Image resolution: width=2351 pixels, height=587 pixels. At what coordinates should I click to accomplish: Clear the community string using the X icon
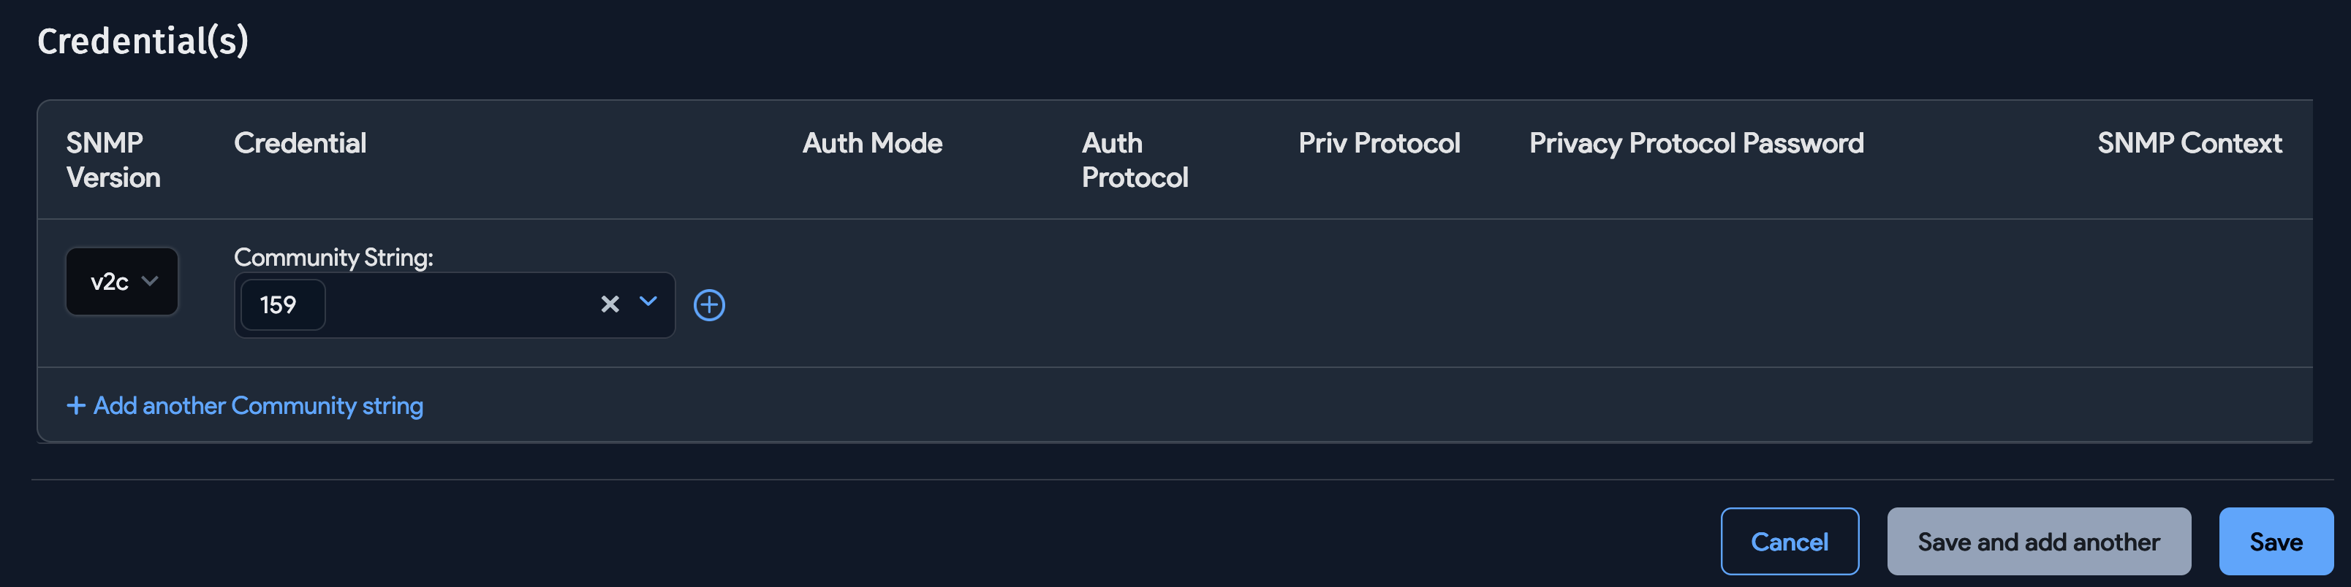(x=609, y=304)
